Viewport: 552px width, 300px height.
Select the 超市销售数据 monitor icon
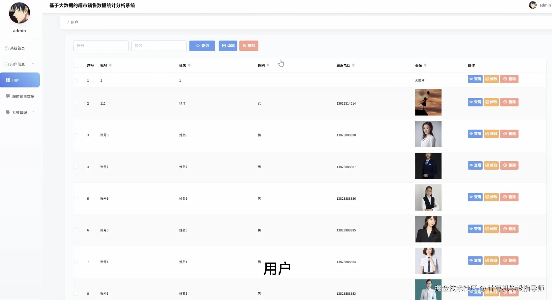click(7, 96)
